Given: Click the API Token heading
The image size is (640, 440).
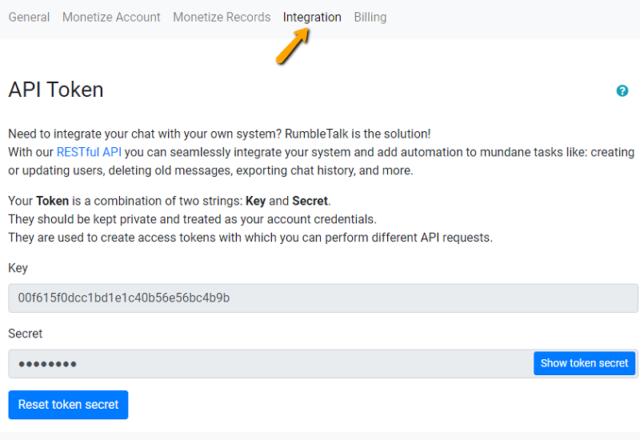Looking at the screenshot, I should point(56,90).
